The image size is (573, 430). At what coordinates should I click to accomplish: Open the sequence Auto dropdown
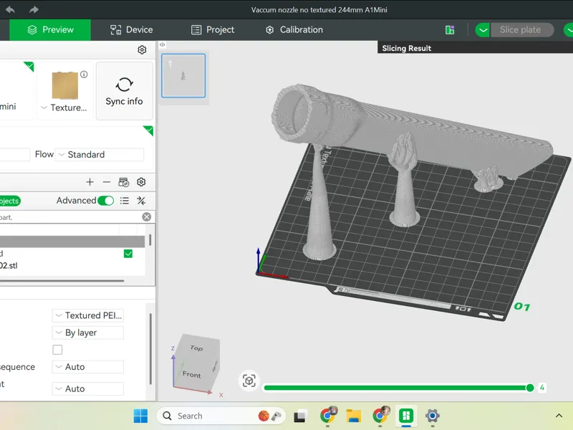[x=88, y=367]
